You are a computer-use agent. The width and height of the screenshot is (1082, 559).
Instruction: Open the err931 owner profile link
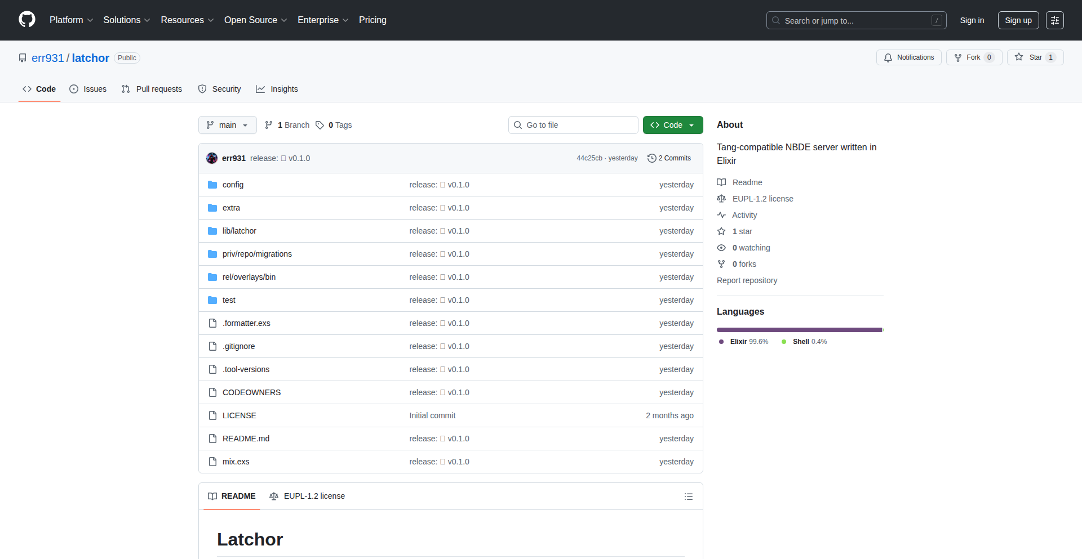click(48, 58)
